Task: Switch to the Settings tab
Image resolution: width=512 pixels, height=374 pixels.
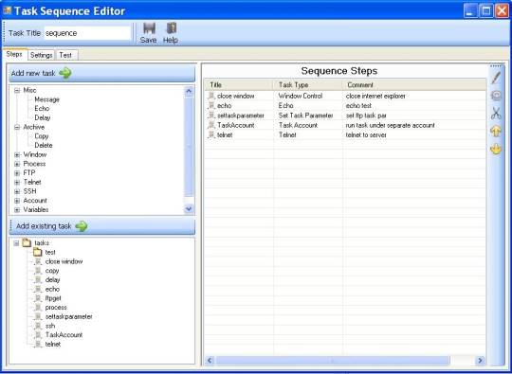Action: click(x=42, y=55)
